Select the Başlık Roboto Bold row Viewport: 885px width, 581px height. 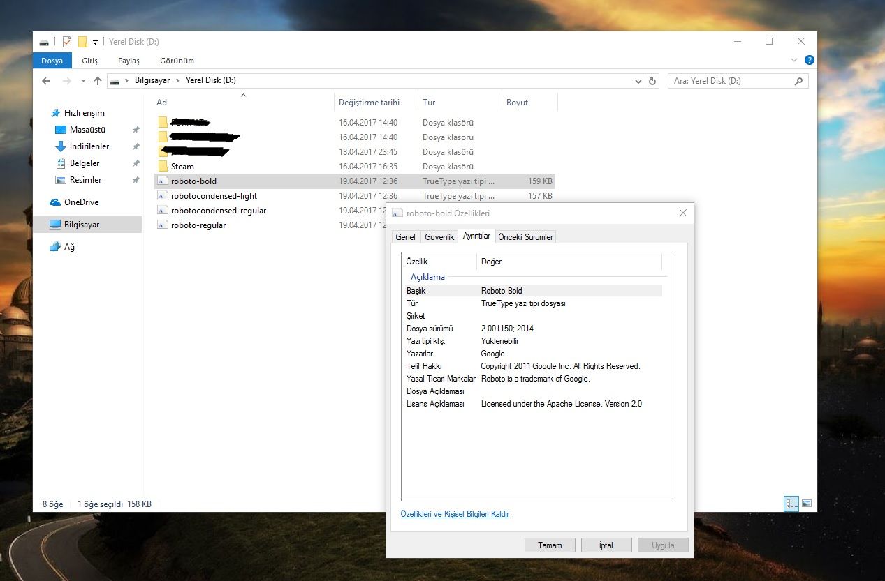coord(534,291)
